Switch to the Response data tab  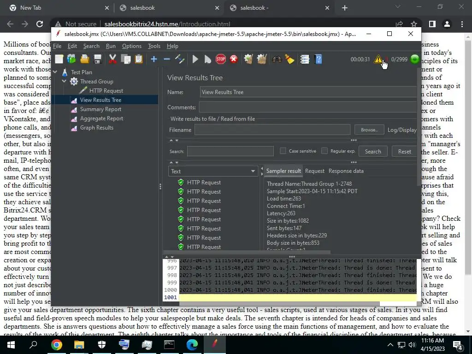tap(346, 171)
